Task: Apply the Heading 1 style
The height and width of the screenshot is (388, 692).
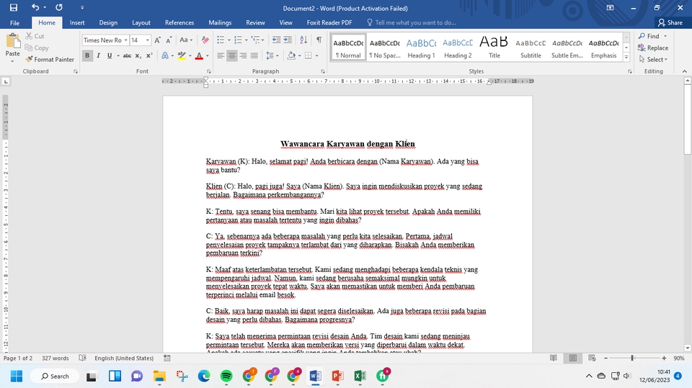Action: click(421, 48)
